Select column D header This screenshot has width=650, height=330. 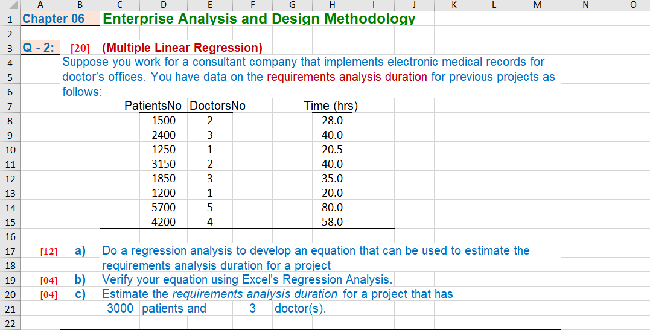click(164, 5)
